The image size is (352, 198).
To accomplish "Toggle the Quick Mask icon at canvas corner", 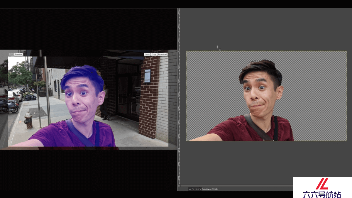I will point(179,186).
